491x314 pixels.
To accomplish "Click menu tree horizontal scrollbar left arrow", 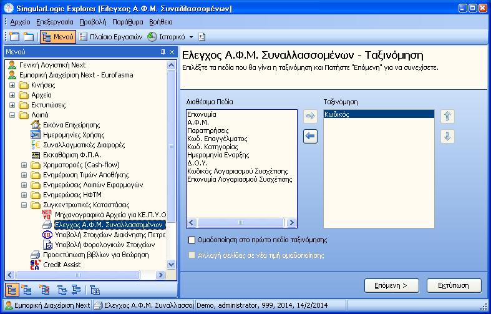I will pos(10,275).
